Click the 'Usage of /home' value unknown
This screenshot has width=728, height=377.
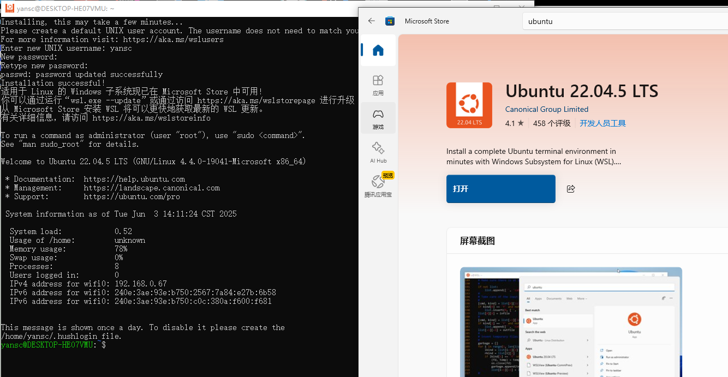(130, 241)
